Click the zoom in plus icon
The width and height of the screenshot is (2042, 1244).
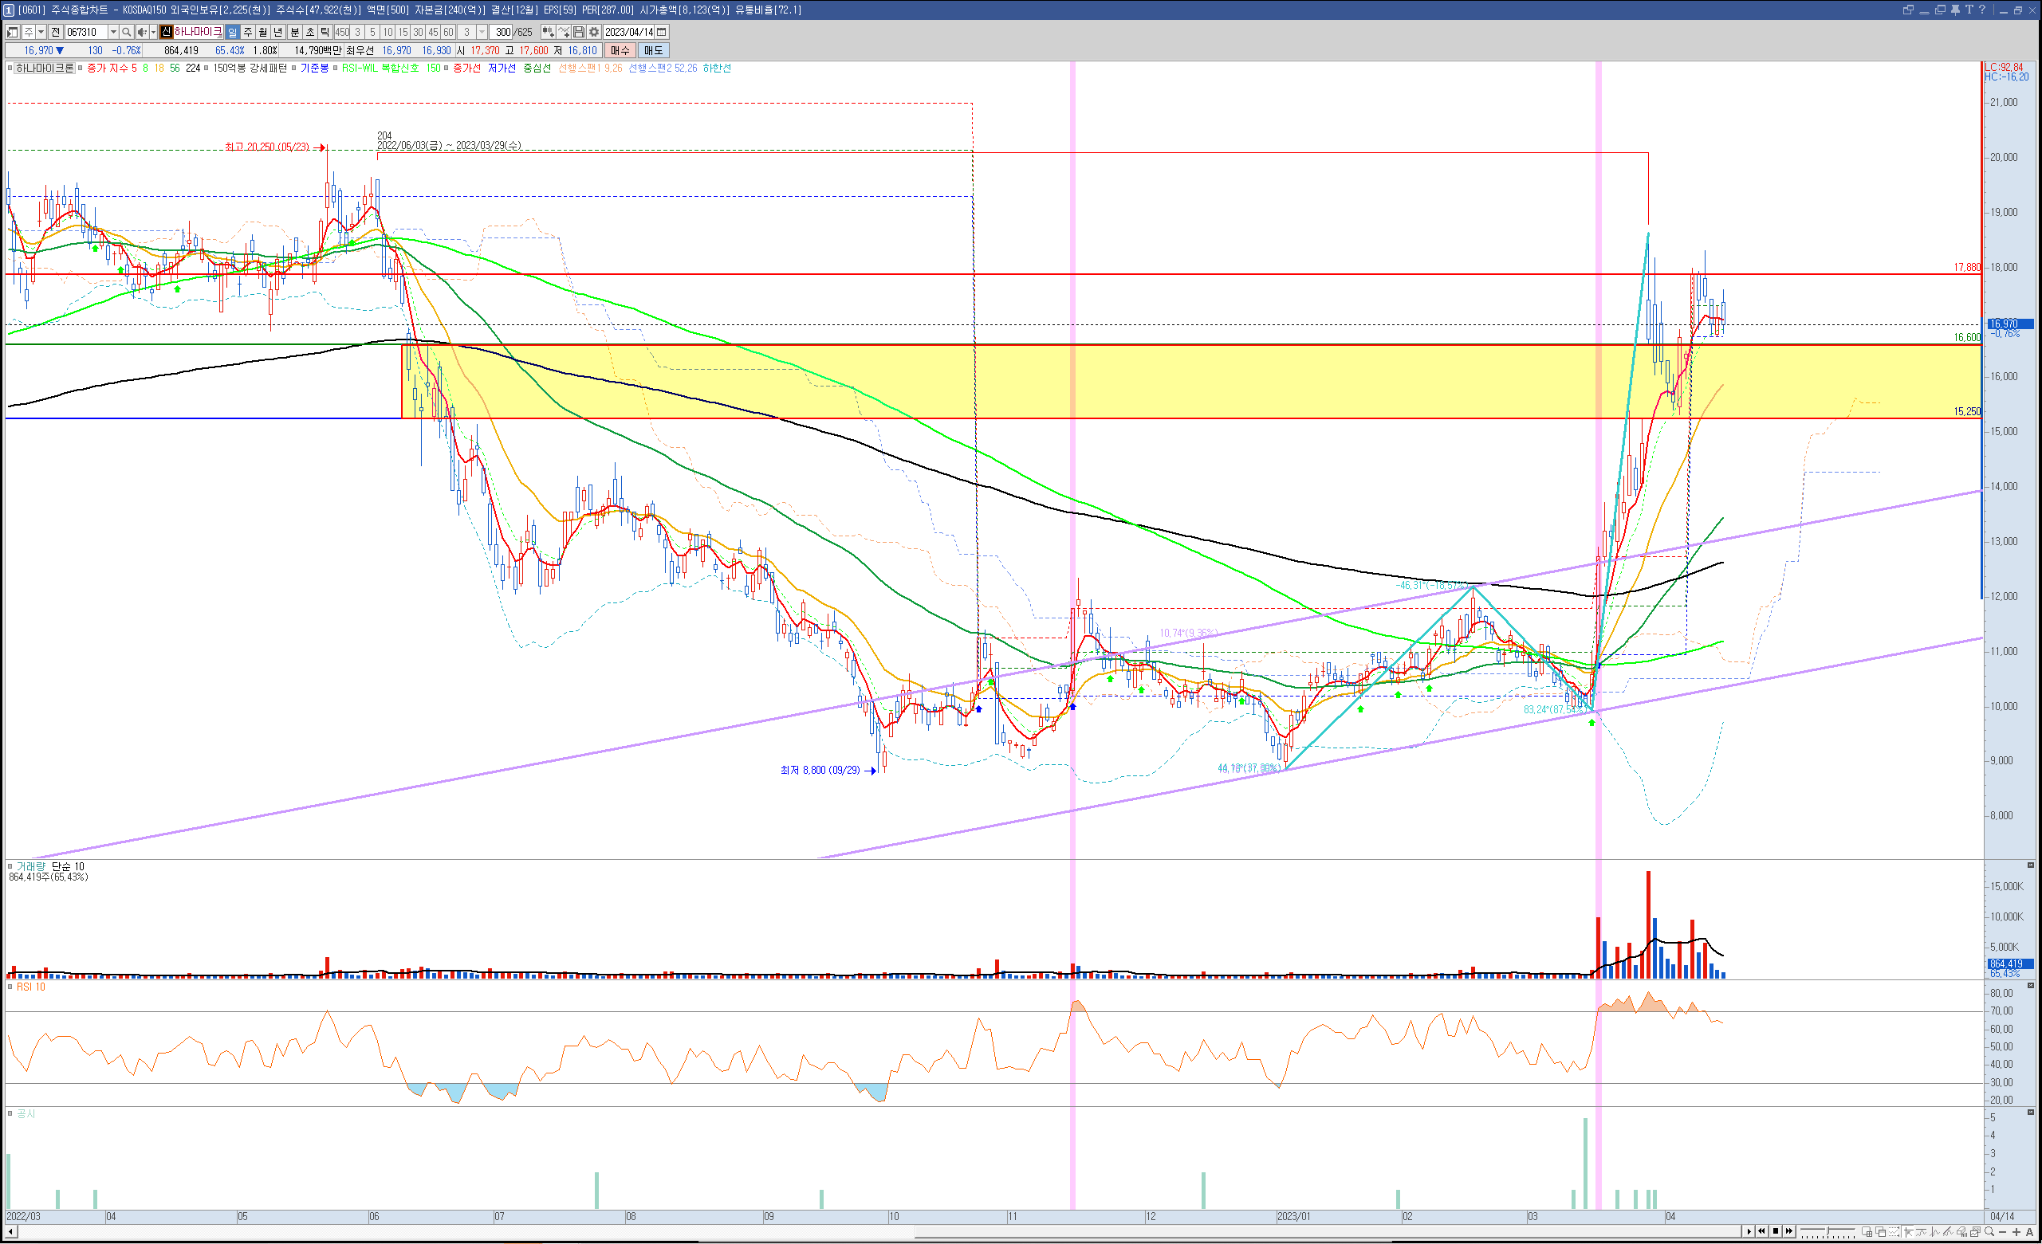2016,1231
